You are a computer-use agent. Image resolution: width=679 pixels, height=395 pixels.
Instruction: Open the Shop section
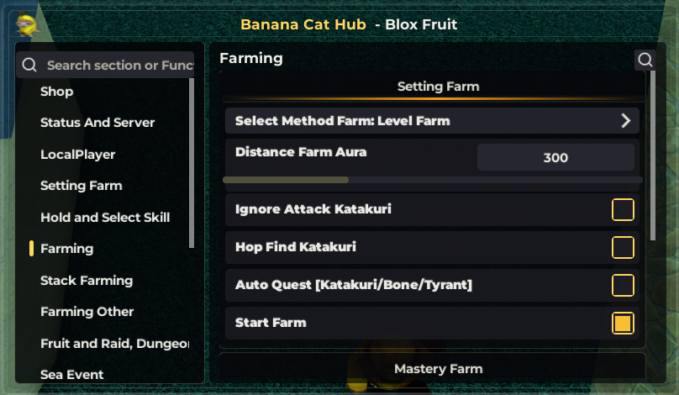57,92
